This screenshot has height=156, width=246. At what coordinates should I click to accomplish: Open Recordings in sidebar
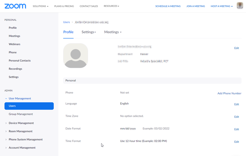point(15,69)
